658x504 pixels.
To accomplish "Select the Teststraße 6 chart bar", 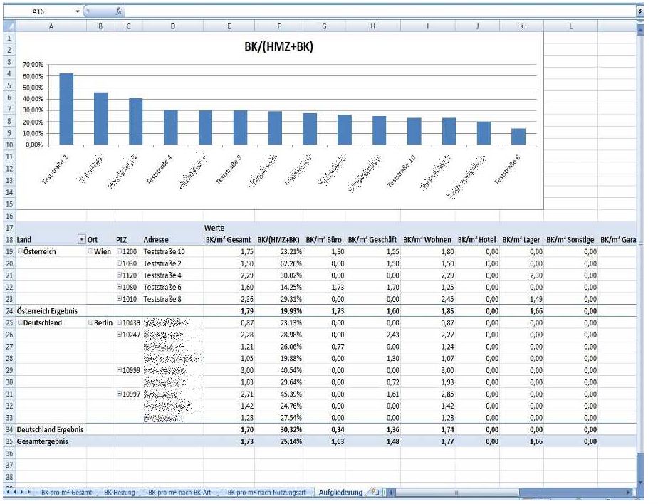I will click(x=518, y=137).
